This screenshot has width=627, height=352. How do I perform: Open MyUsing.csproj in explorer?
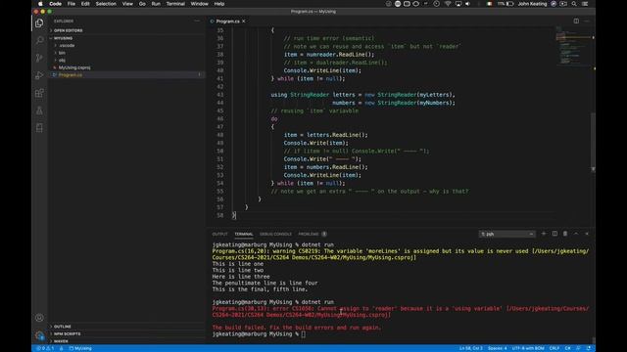click(74, 67)
